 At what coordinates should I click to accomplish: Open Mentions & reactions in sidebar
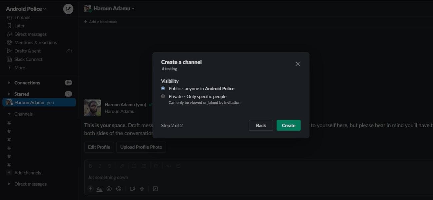coord(35,43)
